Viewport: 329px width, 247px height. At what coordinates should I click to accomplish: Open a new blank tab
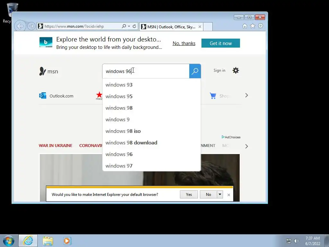pos(208,27)
